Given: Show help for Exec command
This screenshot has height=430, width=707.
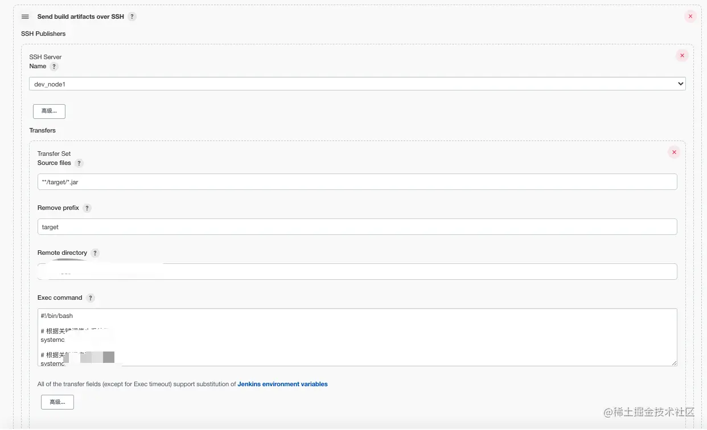Looking at the screenshot, I should tap(91, 298).
